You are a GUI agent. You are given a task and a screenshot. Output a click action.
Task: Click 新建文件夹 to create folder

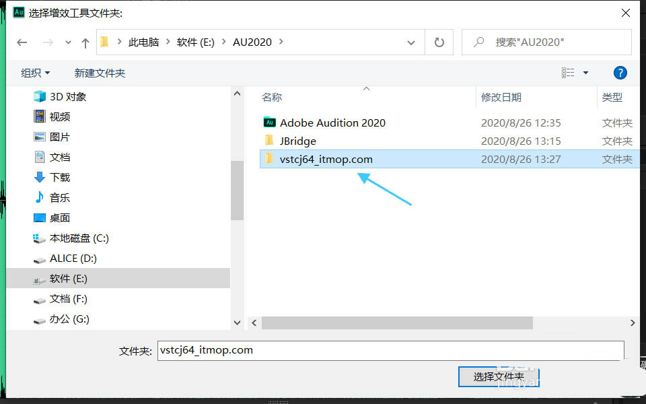tap(100, 73)
